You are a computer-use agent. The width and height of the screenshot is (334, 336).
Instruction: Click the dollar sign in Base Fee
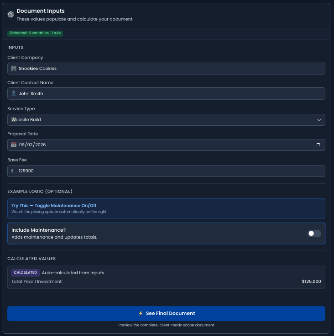[x=13, y=171]
